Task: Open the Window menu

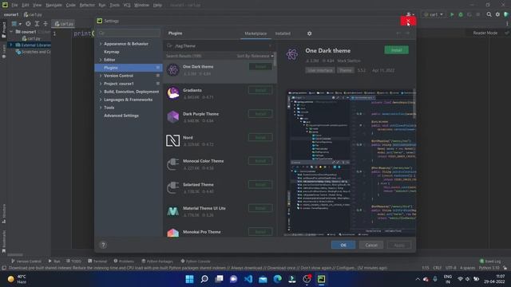Action: point(141,6)
